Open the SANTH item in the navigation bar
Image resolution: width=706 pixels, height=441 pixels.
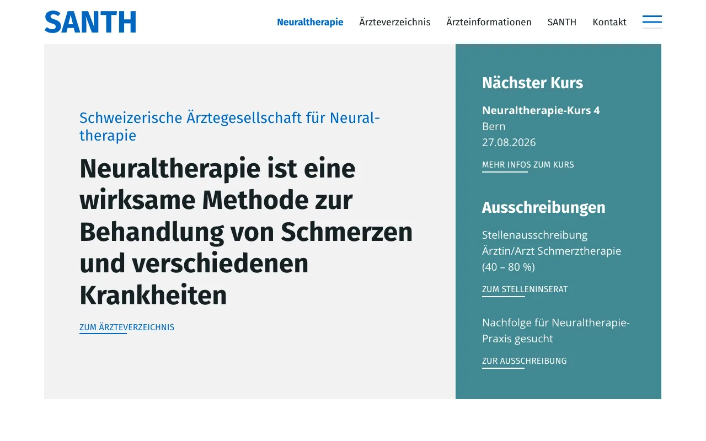click(x=562, y=22)
